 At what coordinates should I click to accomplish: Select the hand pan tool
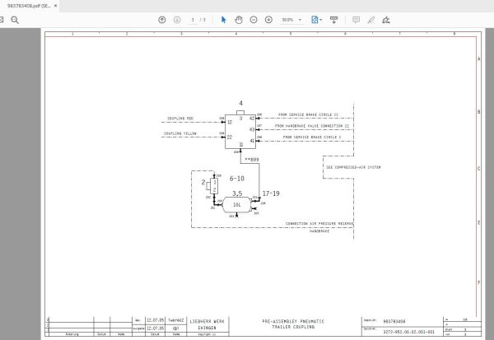coord(239,20)
